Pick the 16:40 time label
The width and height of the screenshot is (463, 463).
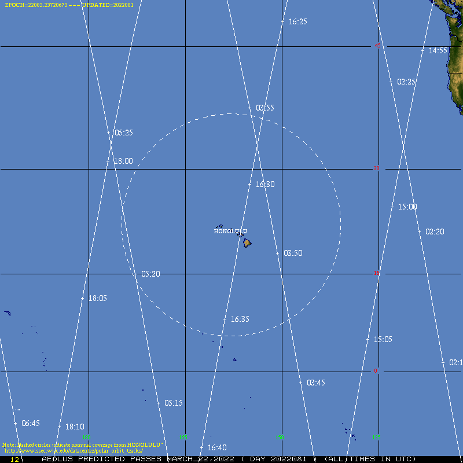click(217, 447)
